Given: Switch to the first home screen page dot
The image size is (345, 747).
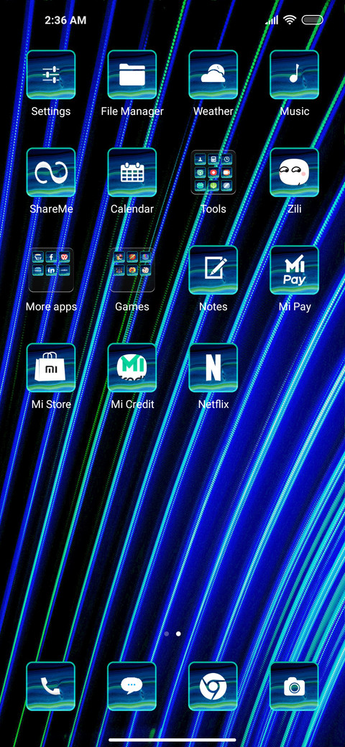Looking at the screenshot, I should (x=166, y=634).
